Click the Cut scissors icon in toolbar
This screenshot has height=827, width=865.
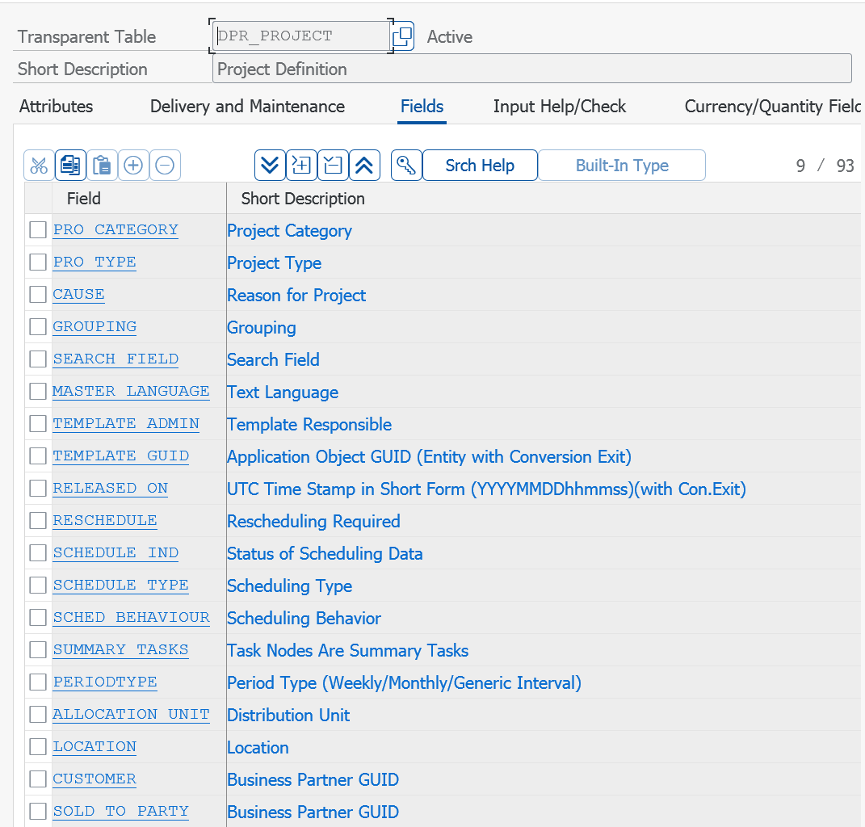(x=39, y=165)
